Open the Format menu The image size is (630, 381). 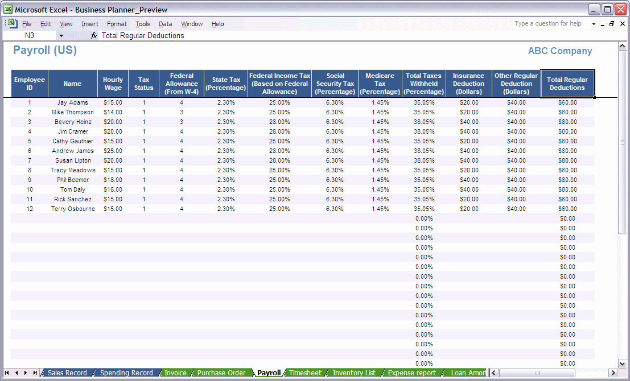[117, 24]
